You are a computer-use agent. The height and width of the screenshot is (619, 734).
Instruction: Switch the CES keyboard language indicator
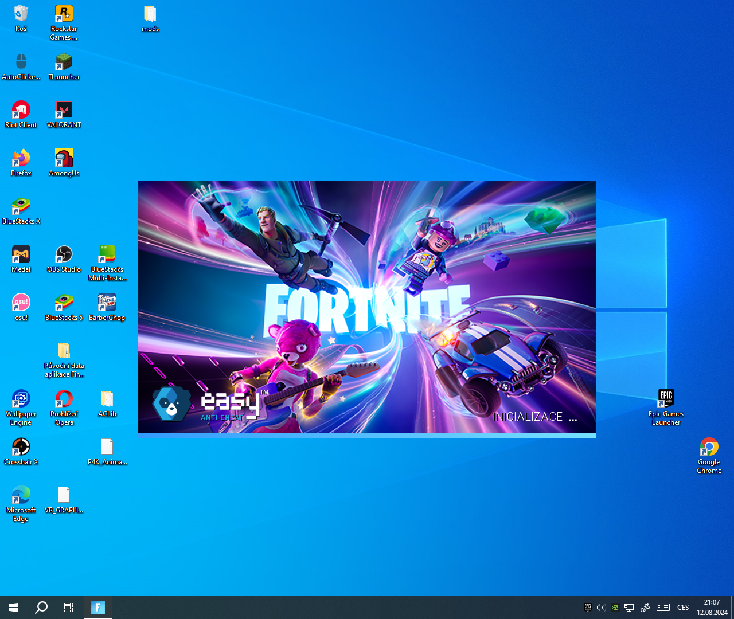click(683, 608)
